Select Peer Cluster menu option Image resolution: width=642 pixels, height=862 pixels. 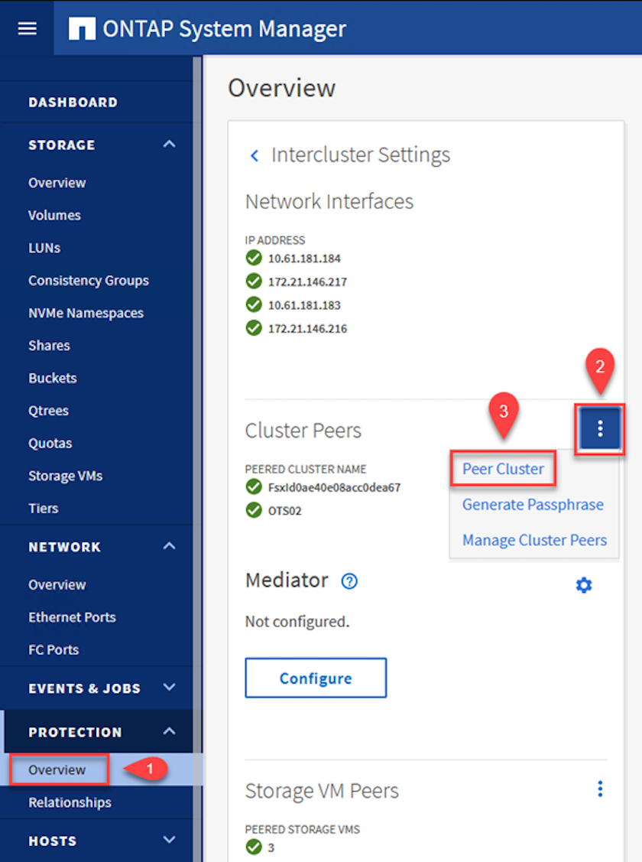[503, 469]
